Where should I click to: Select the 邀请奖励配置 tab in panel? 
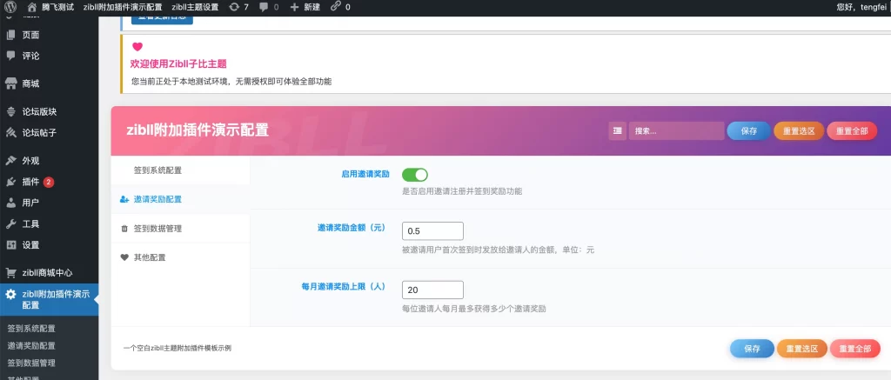pyautogui.click(x=181, y=199)
